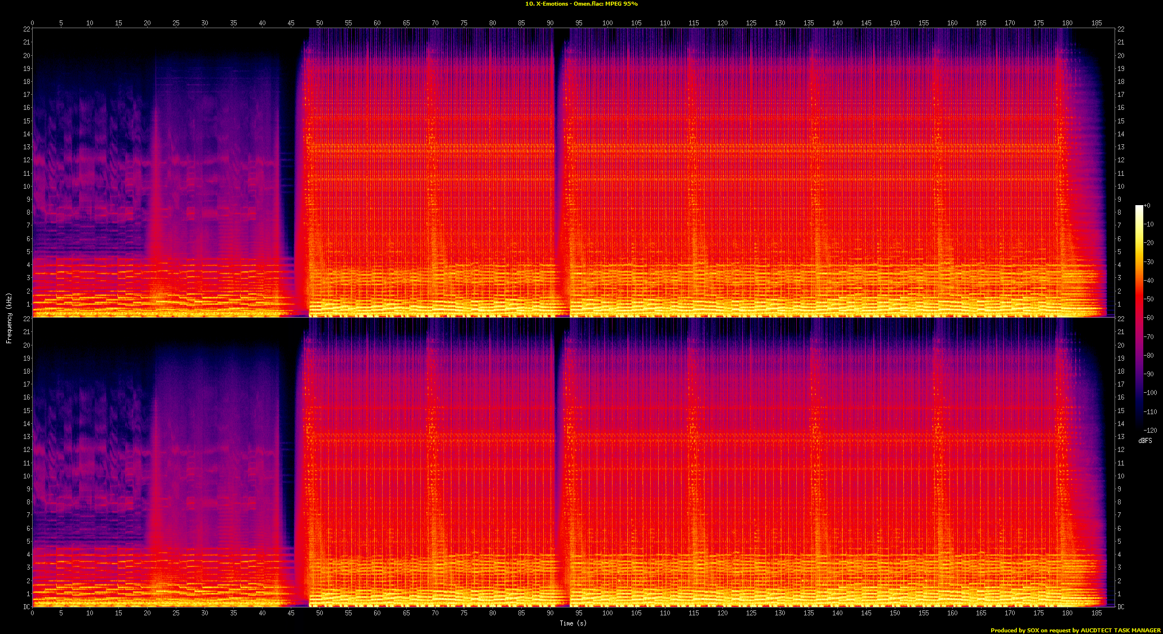This screenshot has height=634, width=1163.
Task: Click the 'DC' label at bottom-right frequency axis
Action: (1121, 607)
